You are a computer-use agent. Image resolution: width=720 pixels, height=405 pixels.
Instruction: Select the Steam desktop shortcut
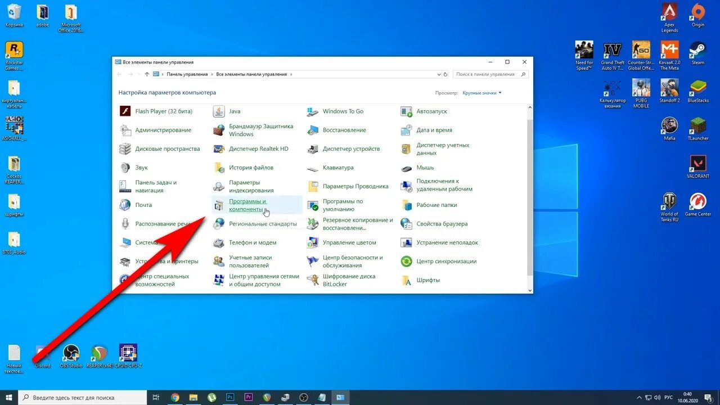coord(697,53)
